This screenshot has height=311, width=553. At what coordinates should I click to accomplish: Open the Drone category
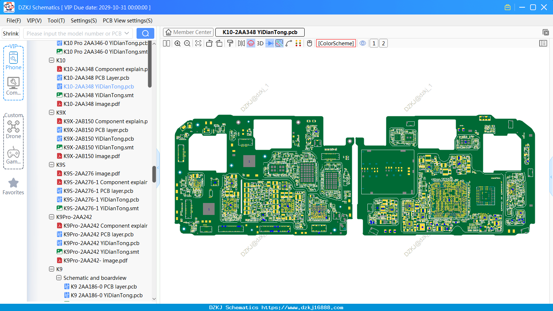coord(13,129)
